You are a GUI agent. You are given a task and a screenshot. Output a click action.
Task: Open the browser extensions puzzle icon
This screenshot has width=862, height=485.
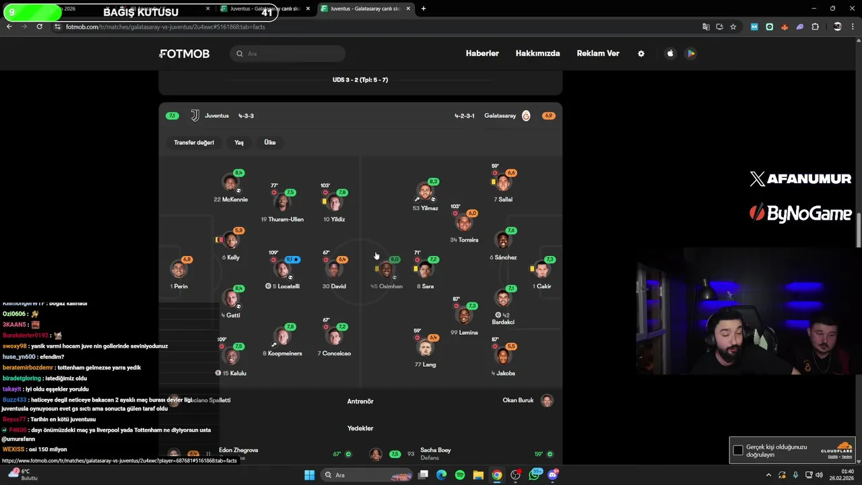coord(815,27)
